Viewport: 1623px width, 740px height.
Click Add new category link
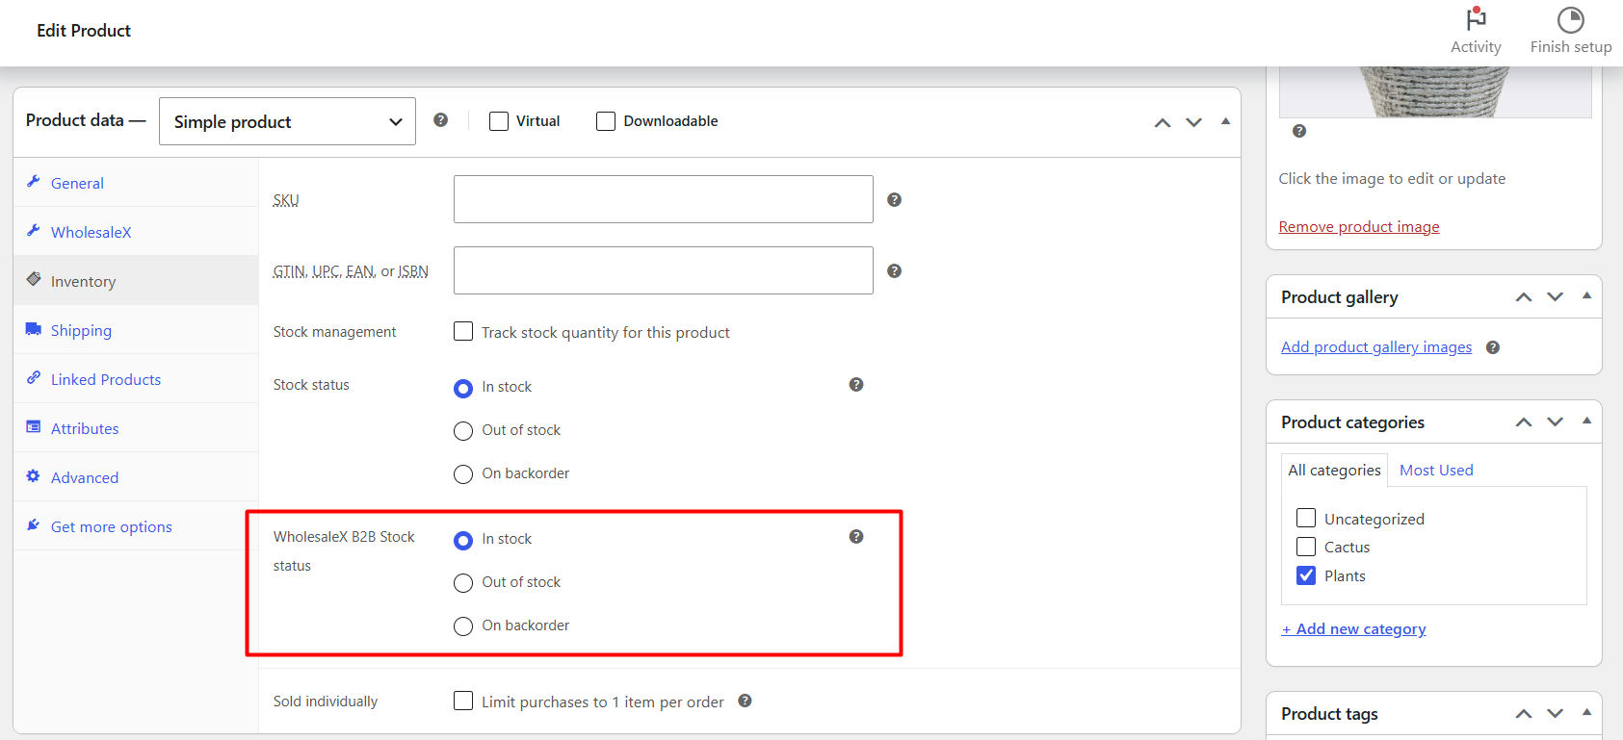[x=1353, y=629]
